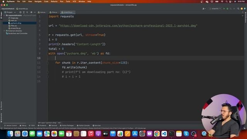Hide the Project panel with minus icon
Screen dimensions: 247x139
point(35,12)
